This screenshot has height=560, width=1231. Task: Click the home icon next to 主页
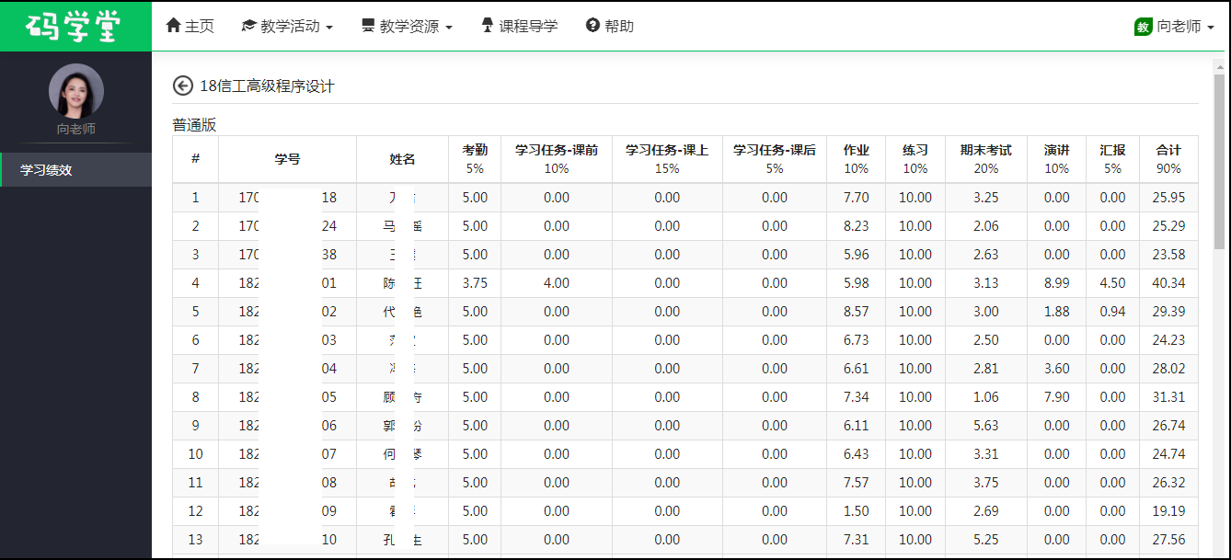coord(173,26)
